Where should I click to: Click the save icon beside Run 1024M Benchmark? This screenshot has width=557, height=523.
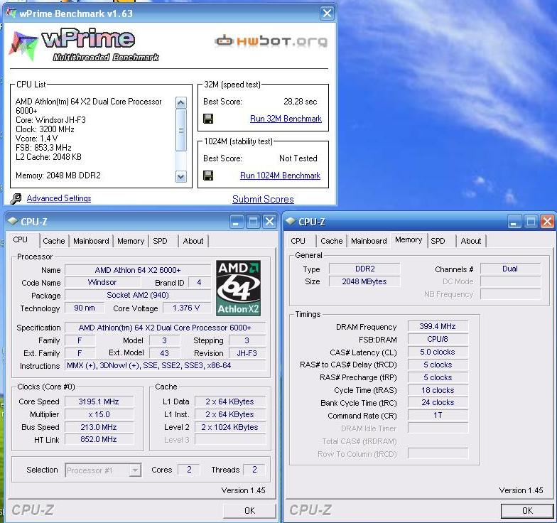click(208, 176)
